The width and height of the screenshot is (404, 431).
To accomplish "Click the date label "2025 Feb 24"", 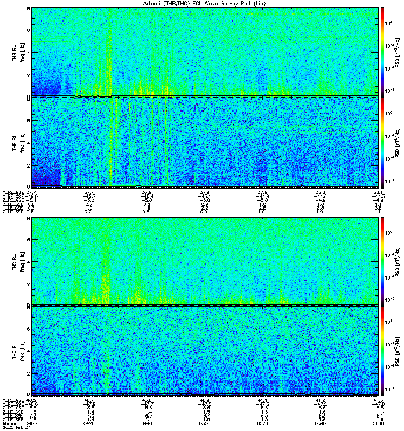I will [x=17, y=427].
